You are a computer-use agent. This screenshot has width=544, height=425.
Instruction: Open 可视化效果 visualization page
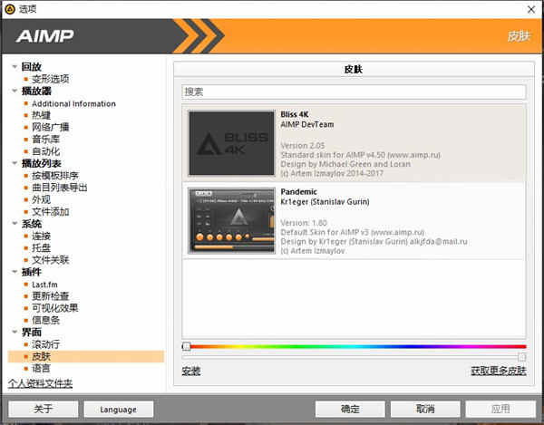[55, 308]
